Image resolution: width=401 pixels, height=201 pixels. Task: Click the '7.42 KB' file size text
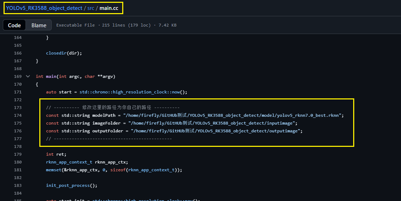pyautogui.click(x=168, y=25)
